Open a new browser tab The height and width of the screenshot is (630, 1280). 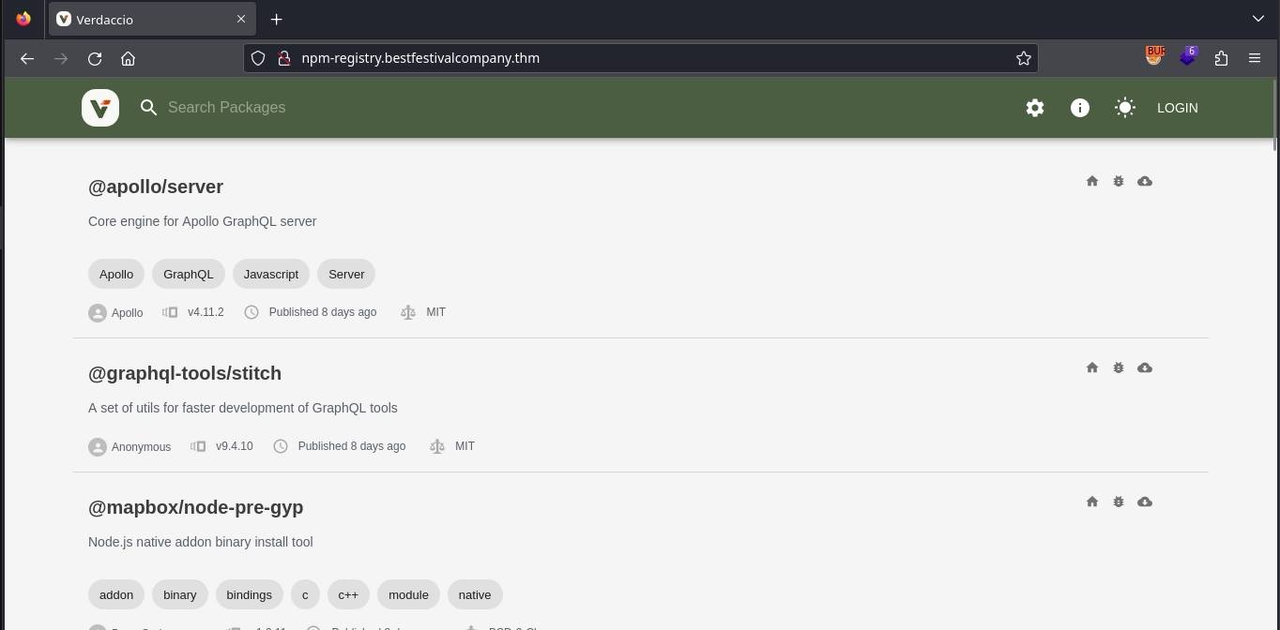click(276, 20)
